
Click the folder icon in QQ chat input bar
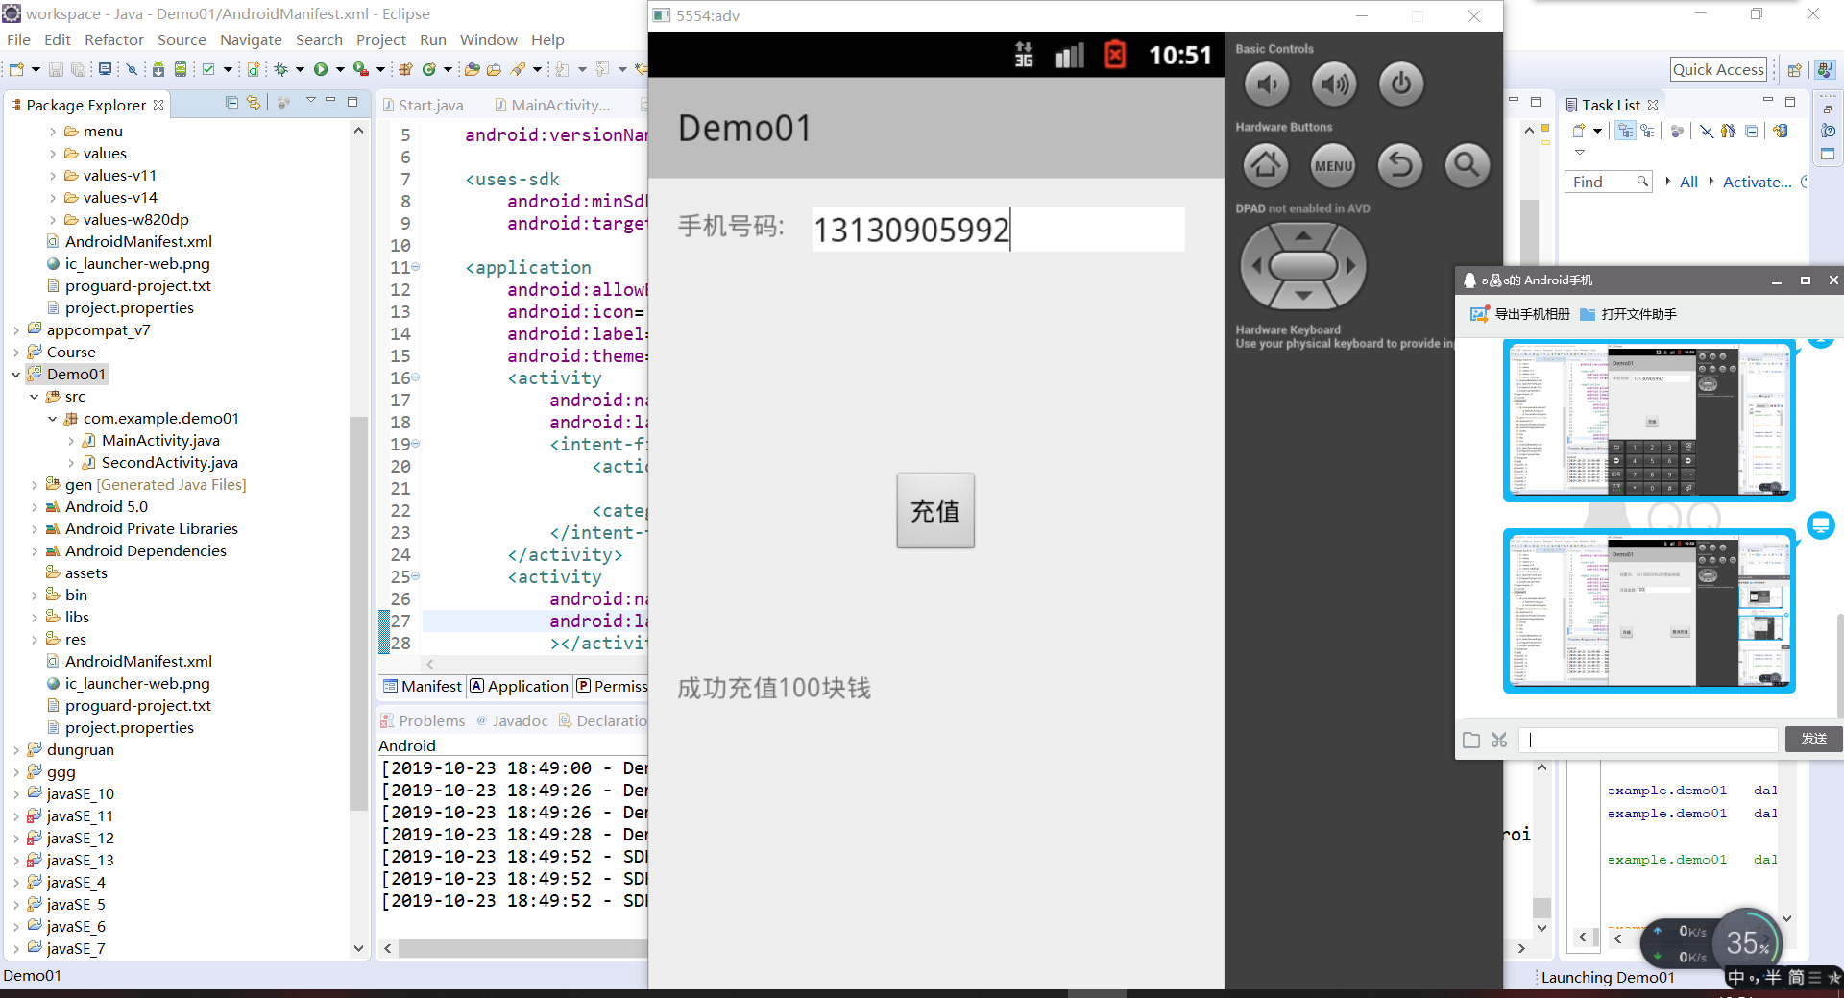point(1471,740)
